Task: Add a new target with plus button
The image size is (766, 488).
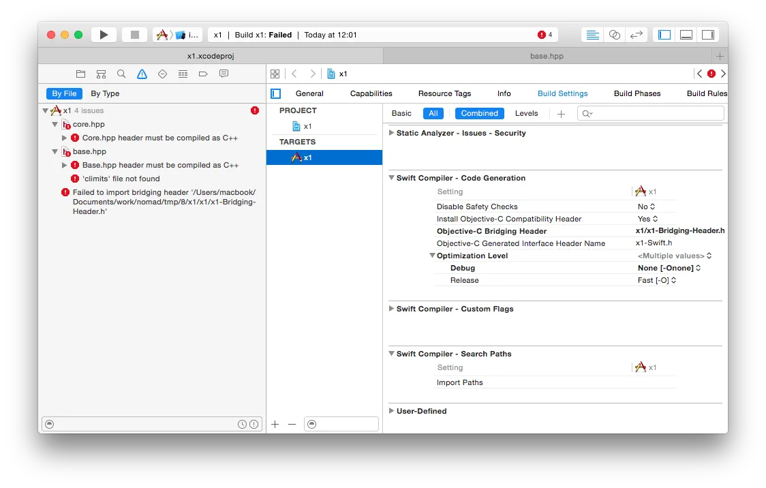Action: pyautogui.click(x=275, y=424)
